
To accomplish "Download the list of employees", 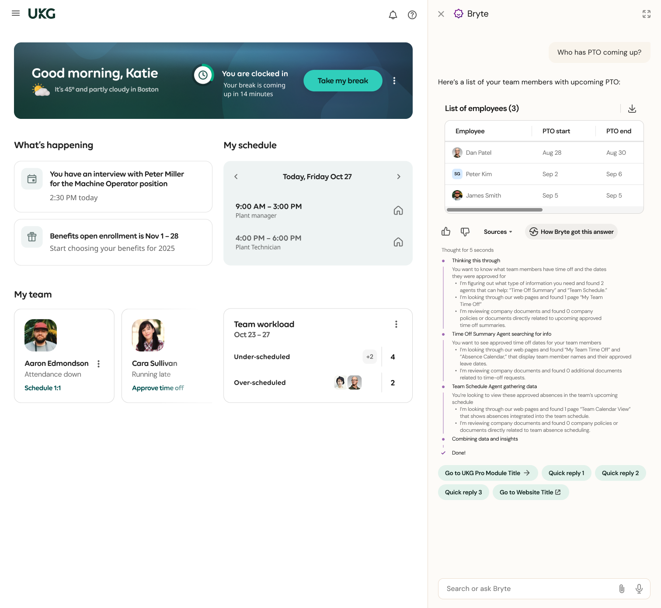I will tap(632, 109).
